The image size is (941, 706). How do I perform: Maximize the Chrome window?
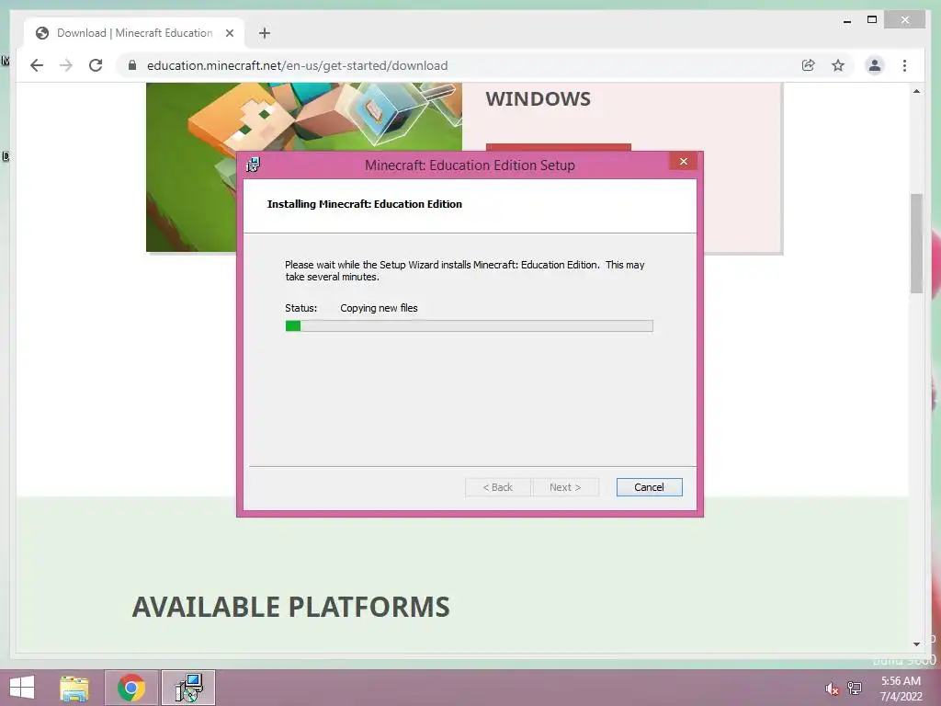(872, 20)
